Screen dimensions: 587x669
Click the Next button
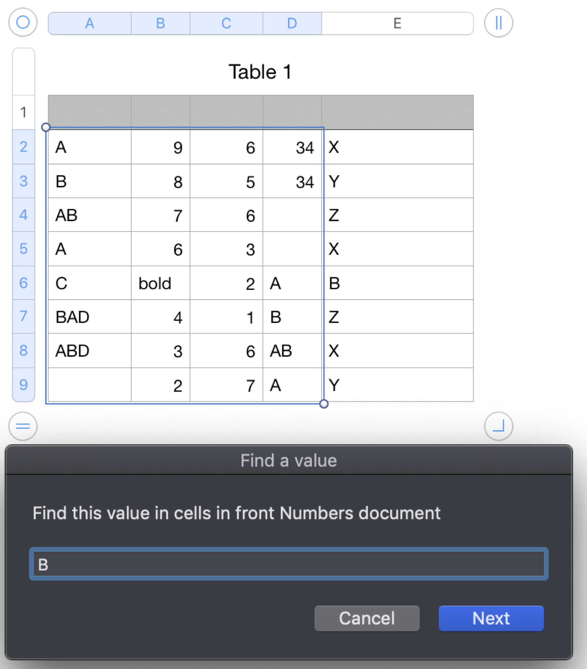click(491, 618)
